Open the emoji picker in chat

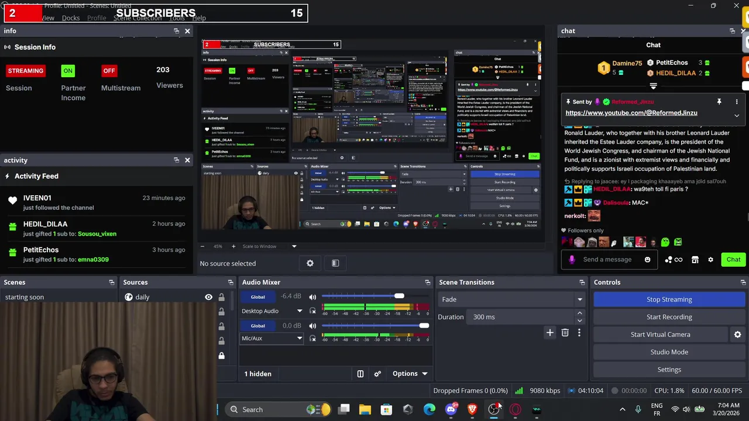click(647, 260)
